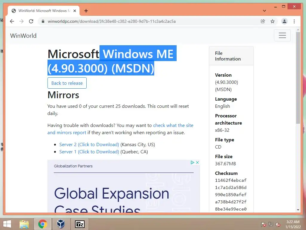Download from Server 2 Kansas City
This screenshot has width=306, height=230.
(89, 145)
